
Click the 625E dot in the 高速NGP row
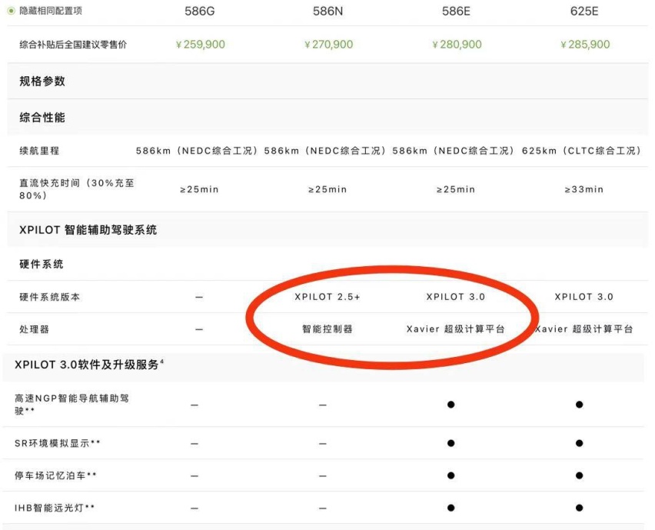point(579,405)
